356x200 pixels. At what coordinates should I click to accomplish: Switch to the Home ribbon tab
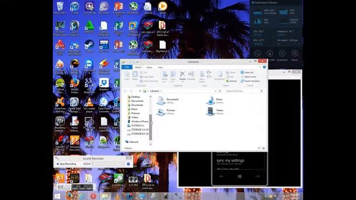click(138, 67)
